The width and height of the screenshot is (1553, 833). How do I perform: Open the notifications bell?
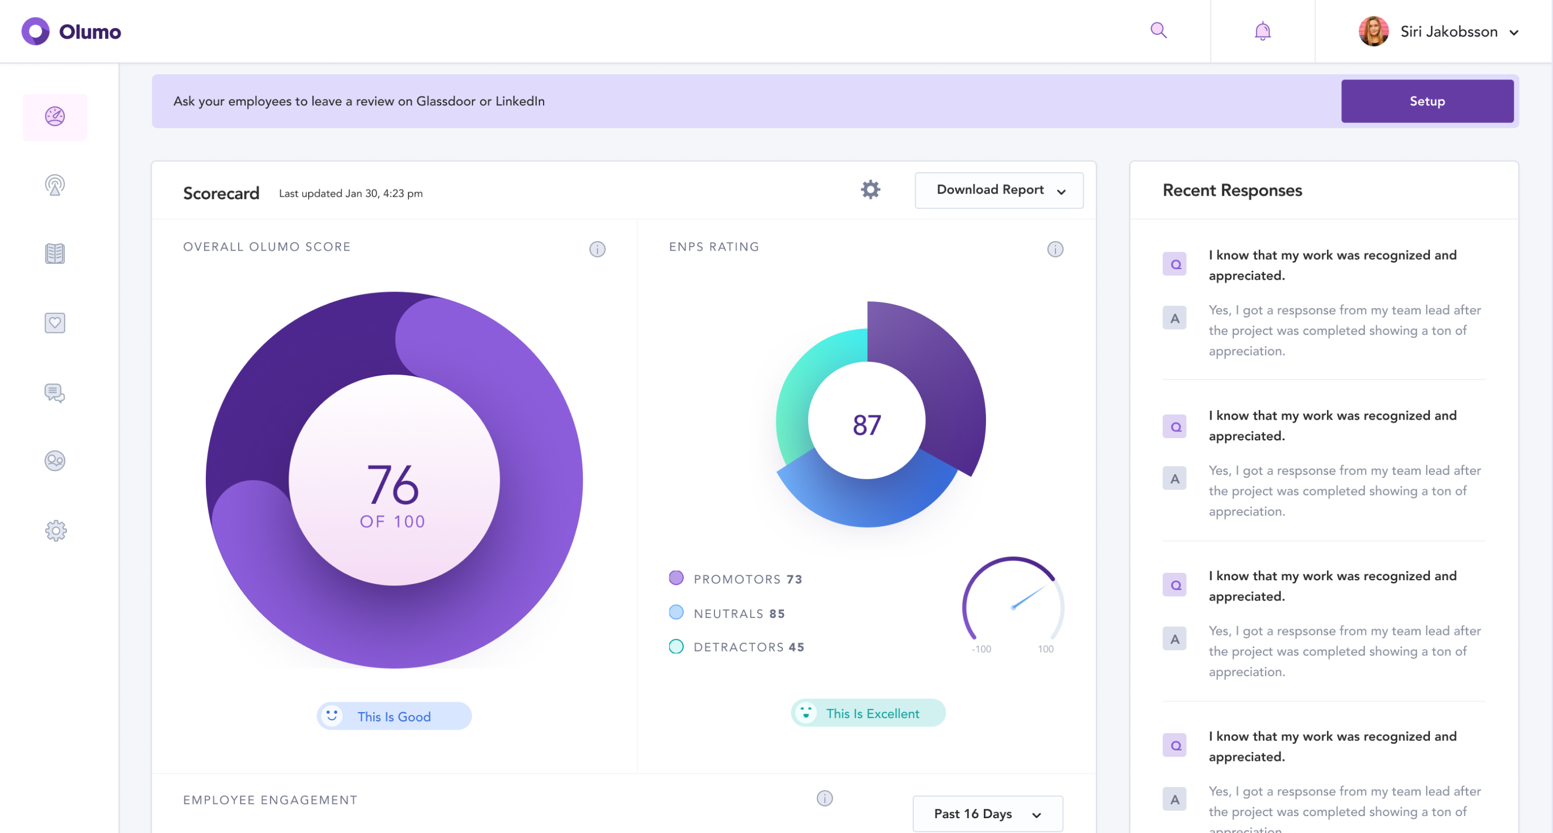pos(1262,31)
